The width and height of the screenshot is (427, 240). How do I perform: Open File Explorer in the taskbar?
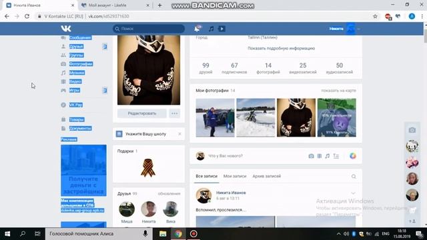click(x=163, y=234)
